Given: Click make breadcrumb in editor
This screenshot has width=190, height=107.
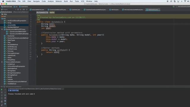Looking at the screenshot, I should tap(52, 12).
